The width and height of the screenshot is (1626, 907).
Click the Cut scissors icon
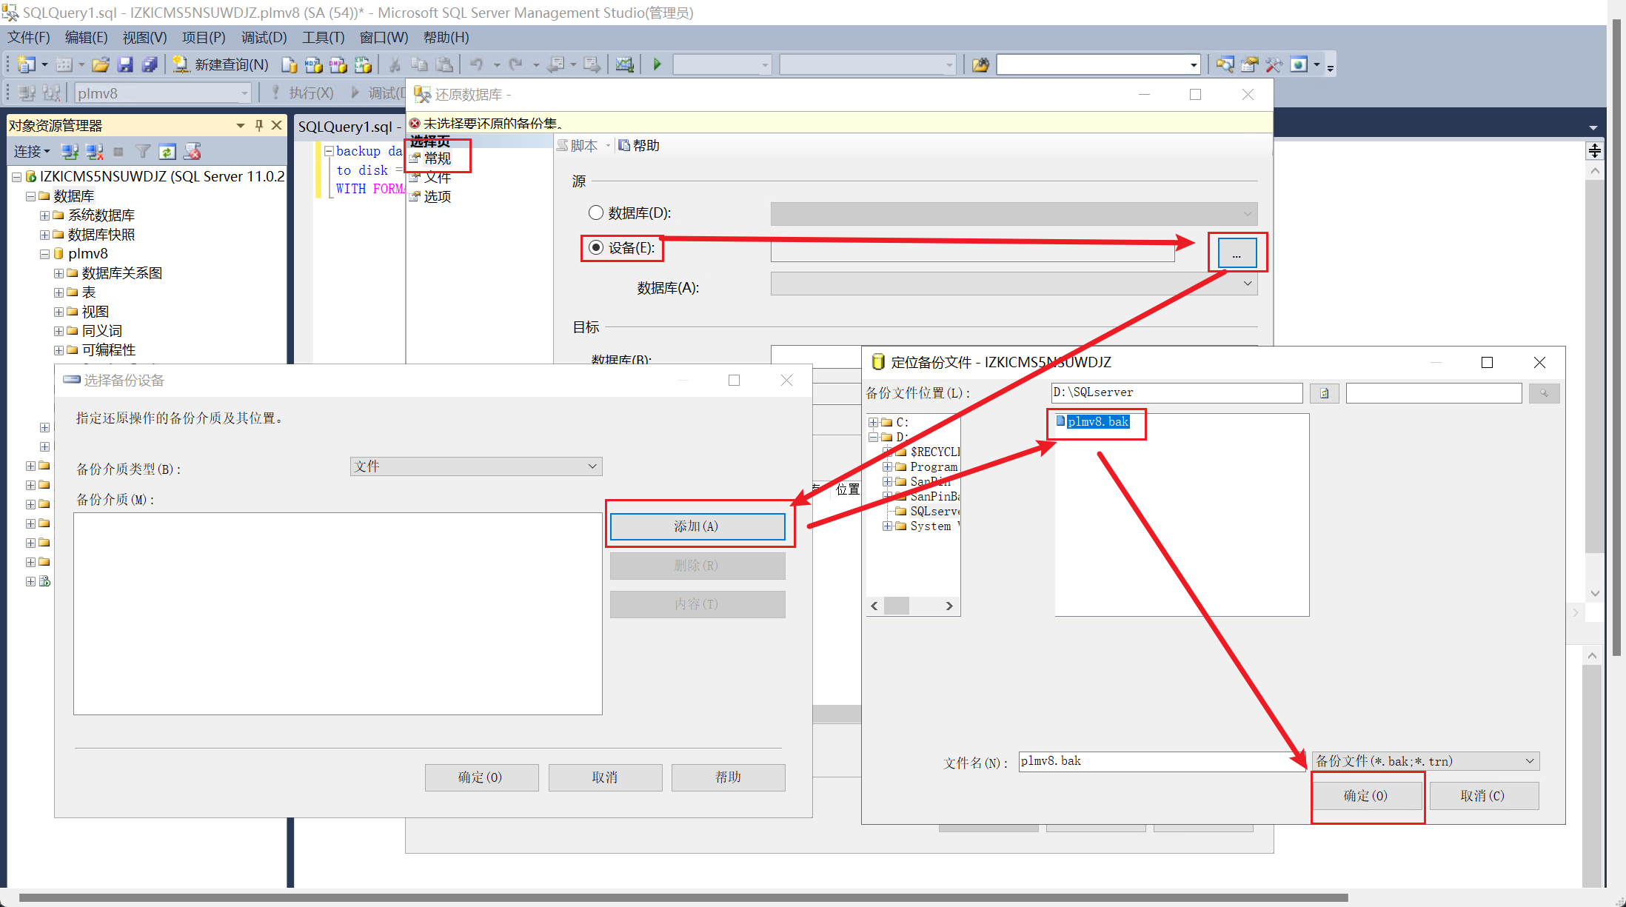tap(395, 65)
